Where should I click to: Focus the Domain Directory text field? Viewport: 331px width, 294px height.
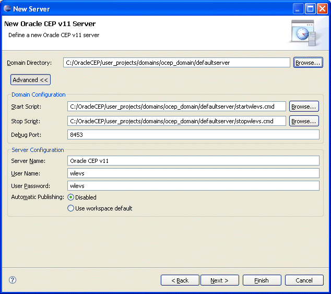click(176, 63)
